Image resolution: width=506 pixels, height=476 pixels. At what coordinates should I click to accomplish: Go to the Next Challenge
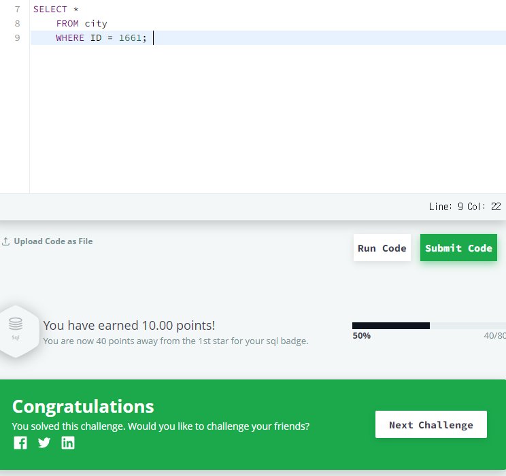(431, 424)
